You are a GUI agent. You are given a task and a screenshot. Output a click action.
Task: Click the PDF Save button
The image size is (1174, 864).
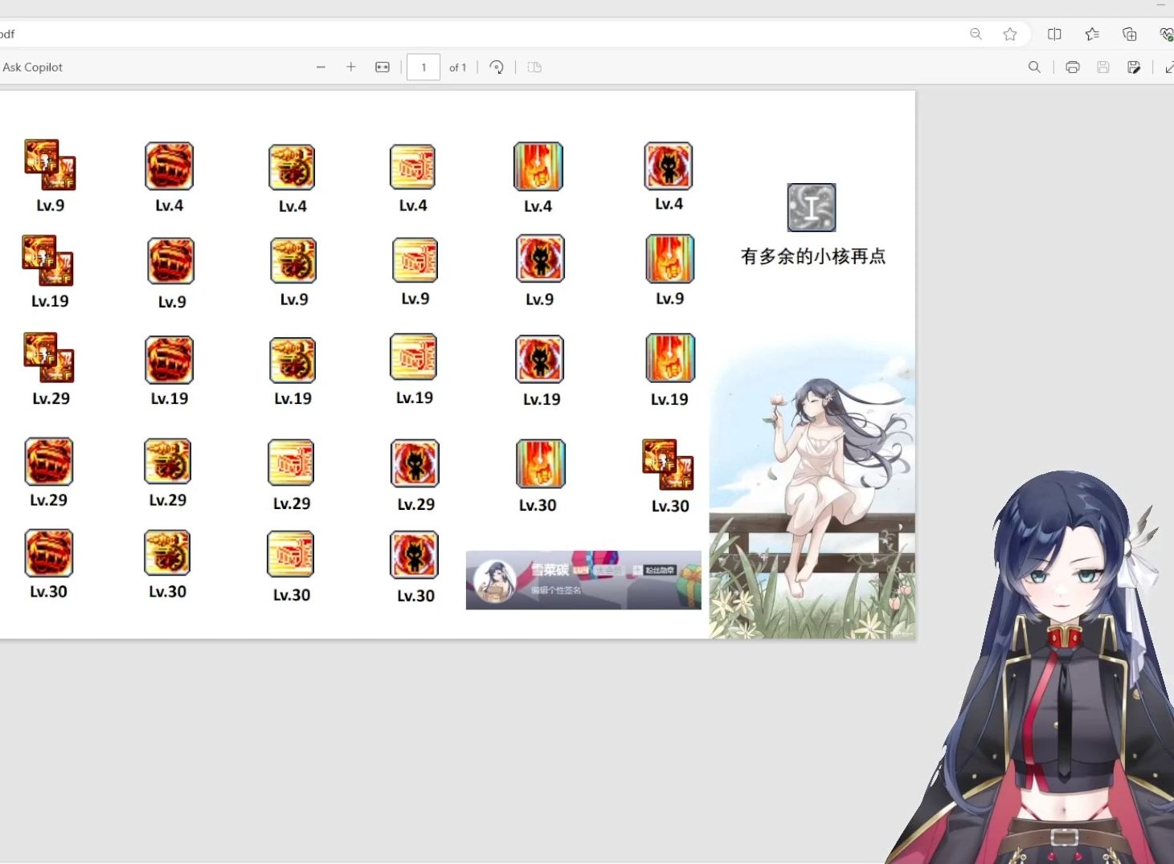coord(1103,67)
